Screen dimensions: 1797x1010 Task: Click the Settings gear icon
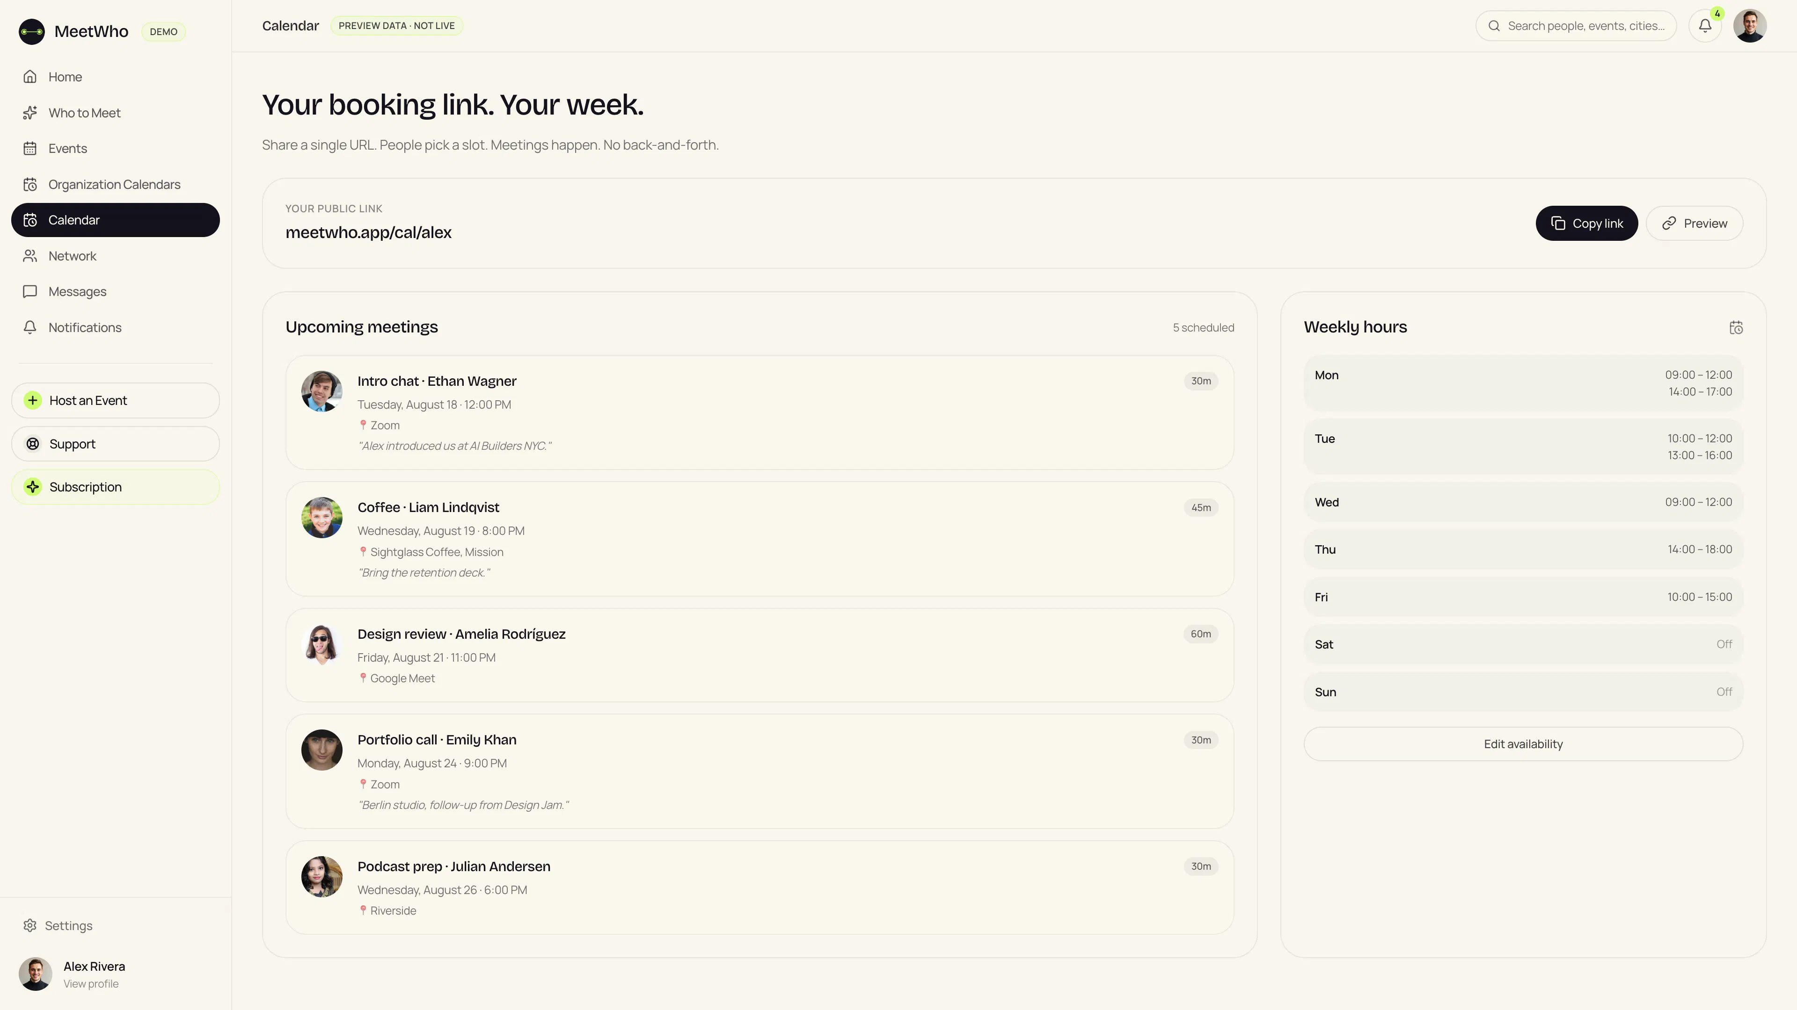pyautogui.click(x=30, y=926)
